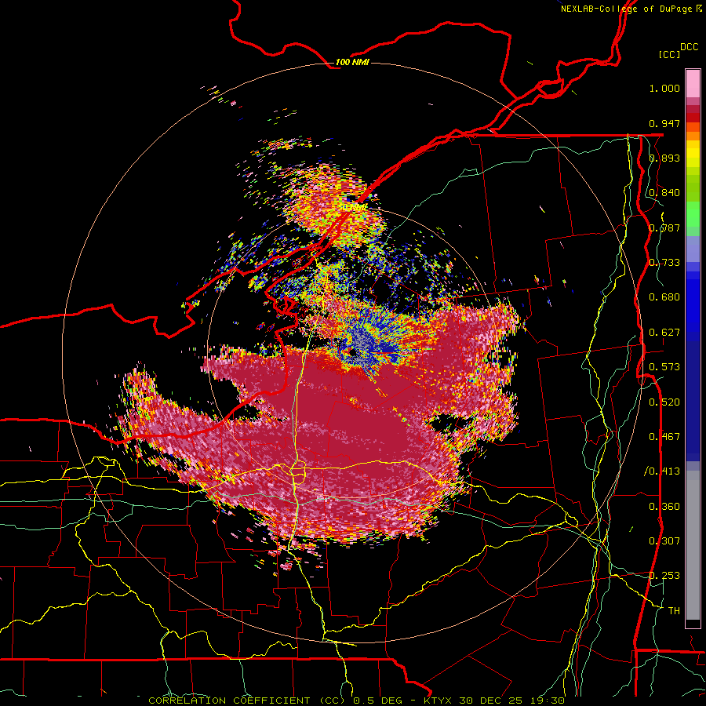Click the KTYX station identifier
The image size is (706, 706).
(x=439, y=701)
